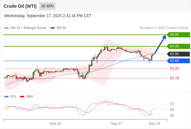Click the 30 MIN timeframe button

click(x=47, y=6)
